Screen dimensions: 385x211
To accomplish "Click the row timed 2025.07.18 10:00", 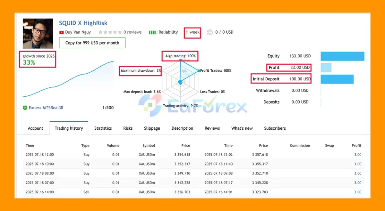I will pos(193,164).
